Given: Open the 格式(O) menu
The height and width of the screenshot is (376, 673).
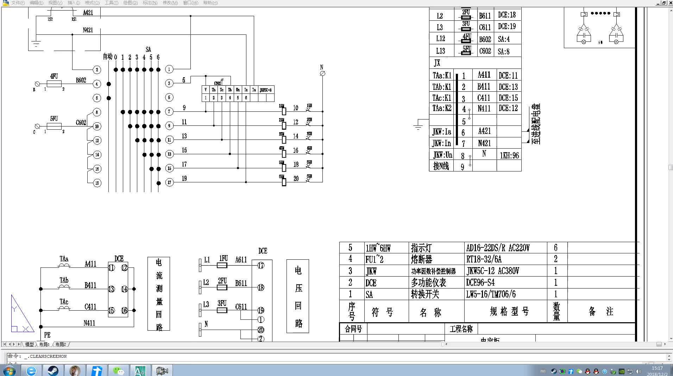Looking at the screenshot, I should coord(92,3).
